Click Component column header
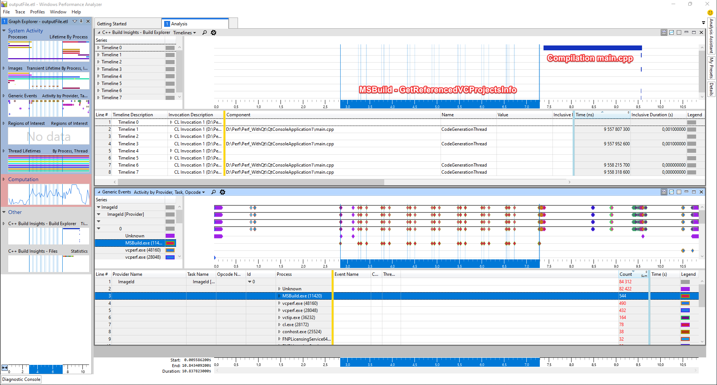The width and height of the screenshot is (717, 385). point(333,115)
